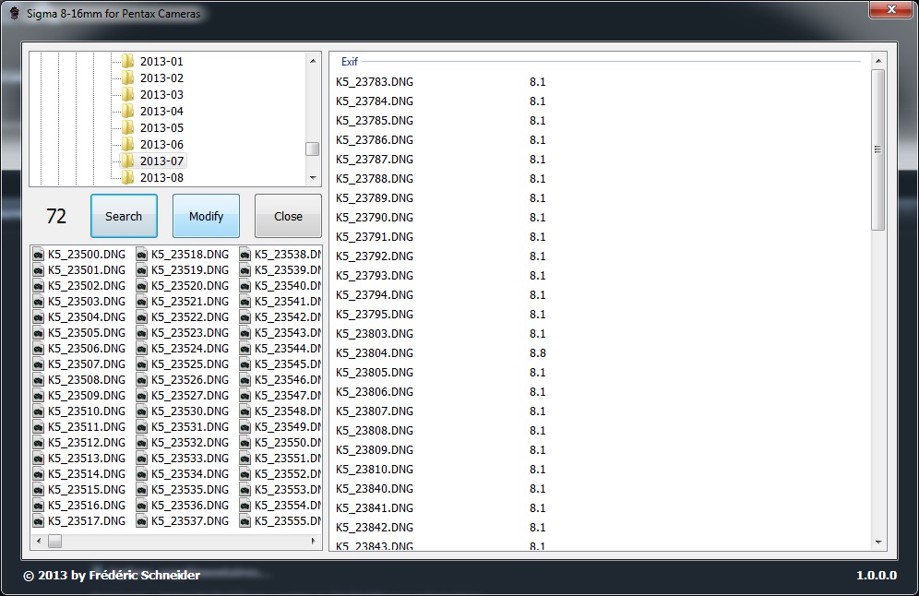
Task: Click the camera icon of K5_23518.DNG
Action: 142,255
